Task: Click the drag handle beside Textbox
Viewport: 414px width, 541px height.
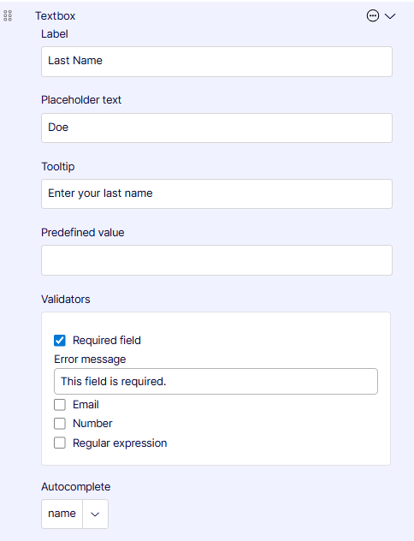Action: coord(8,16)
